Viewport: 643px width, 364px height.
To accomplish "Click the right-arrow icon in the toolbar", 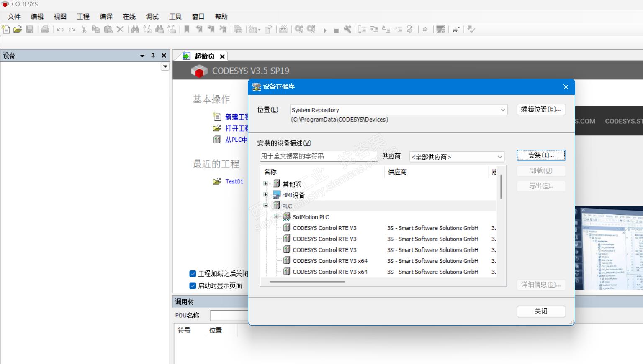I will (425, 29).
